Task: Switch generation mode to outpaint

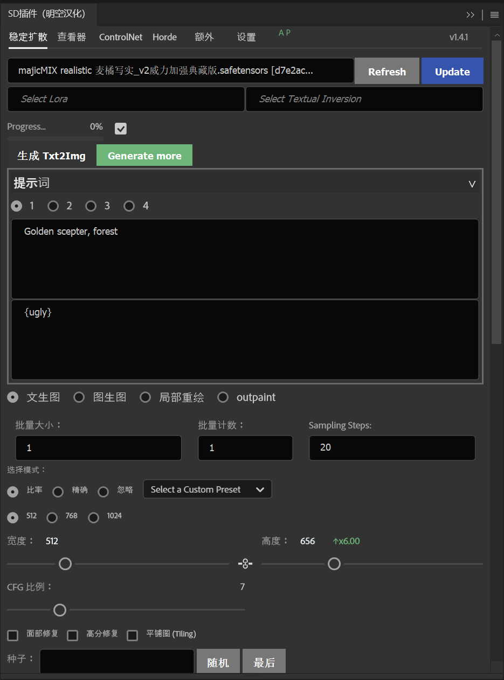Action: pyautogui.click(x=223, y=397)
